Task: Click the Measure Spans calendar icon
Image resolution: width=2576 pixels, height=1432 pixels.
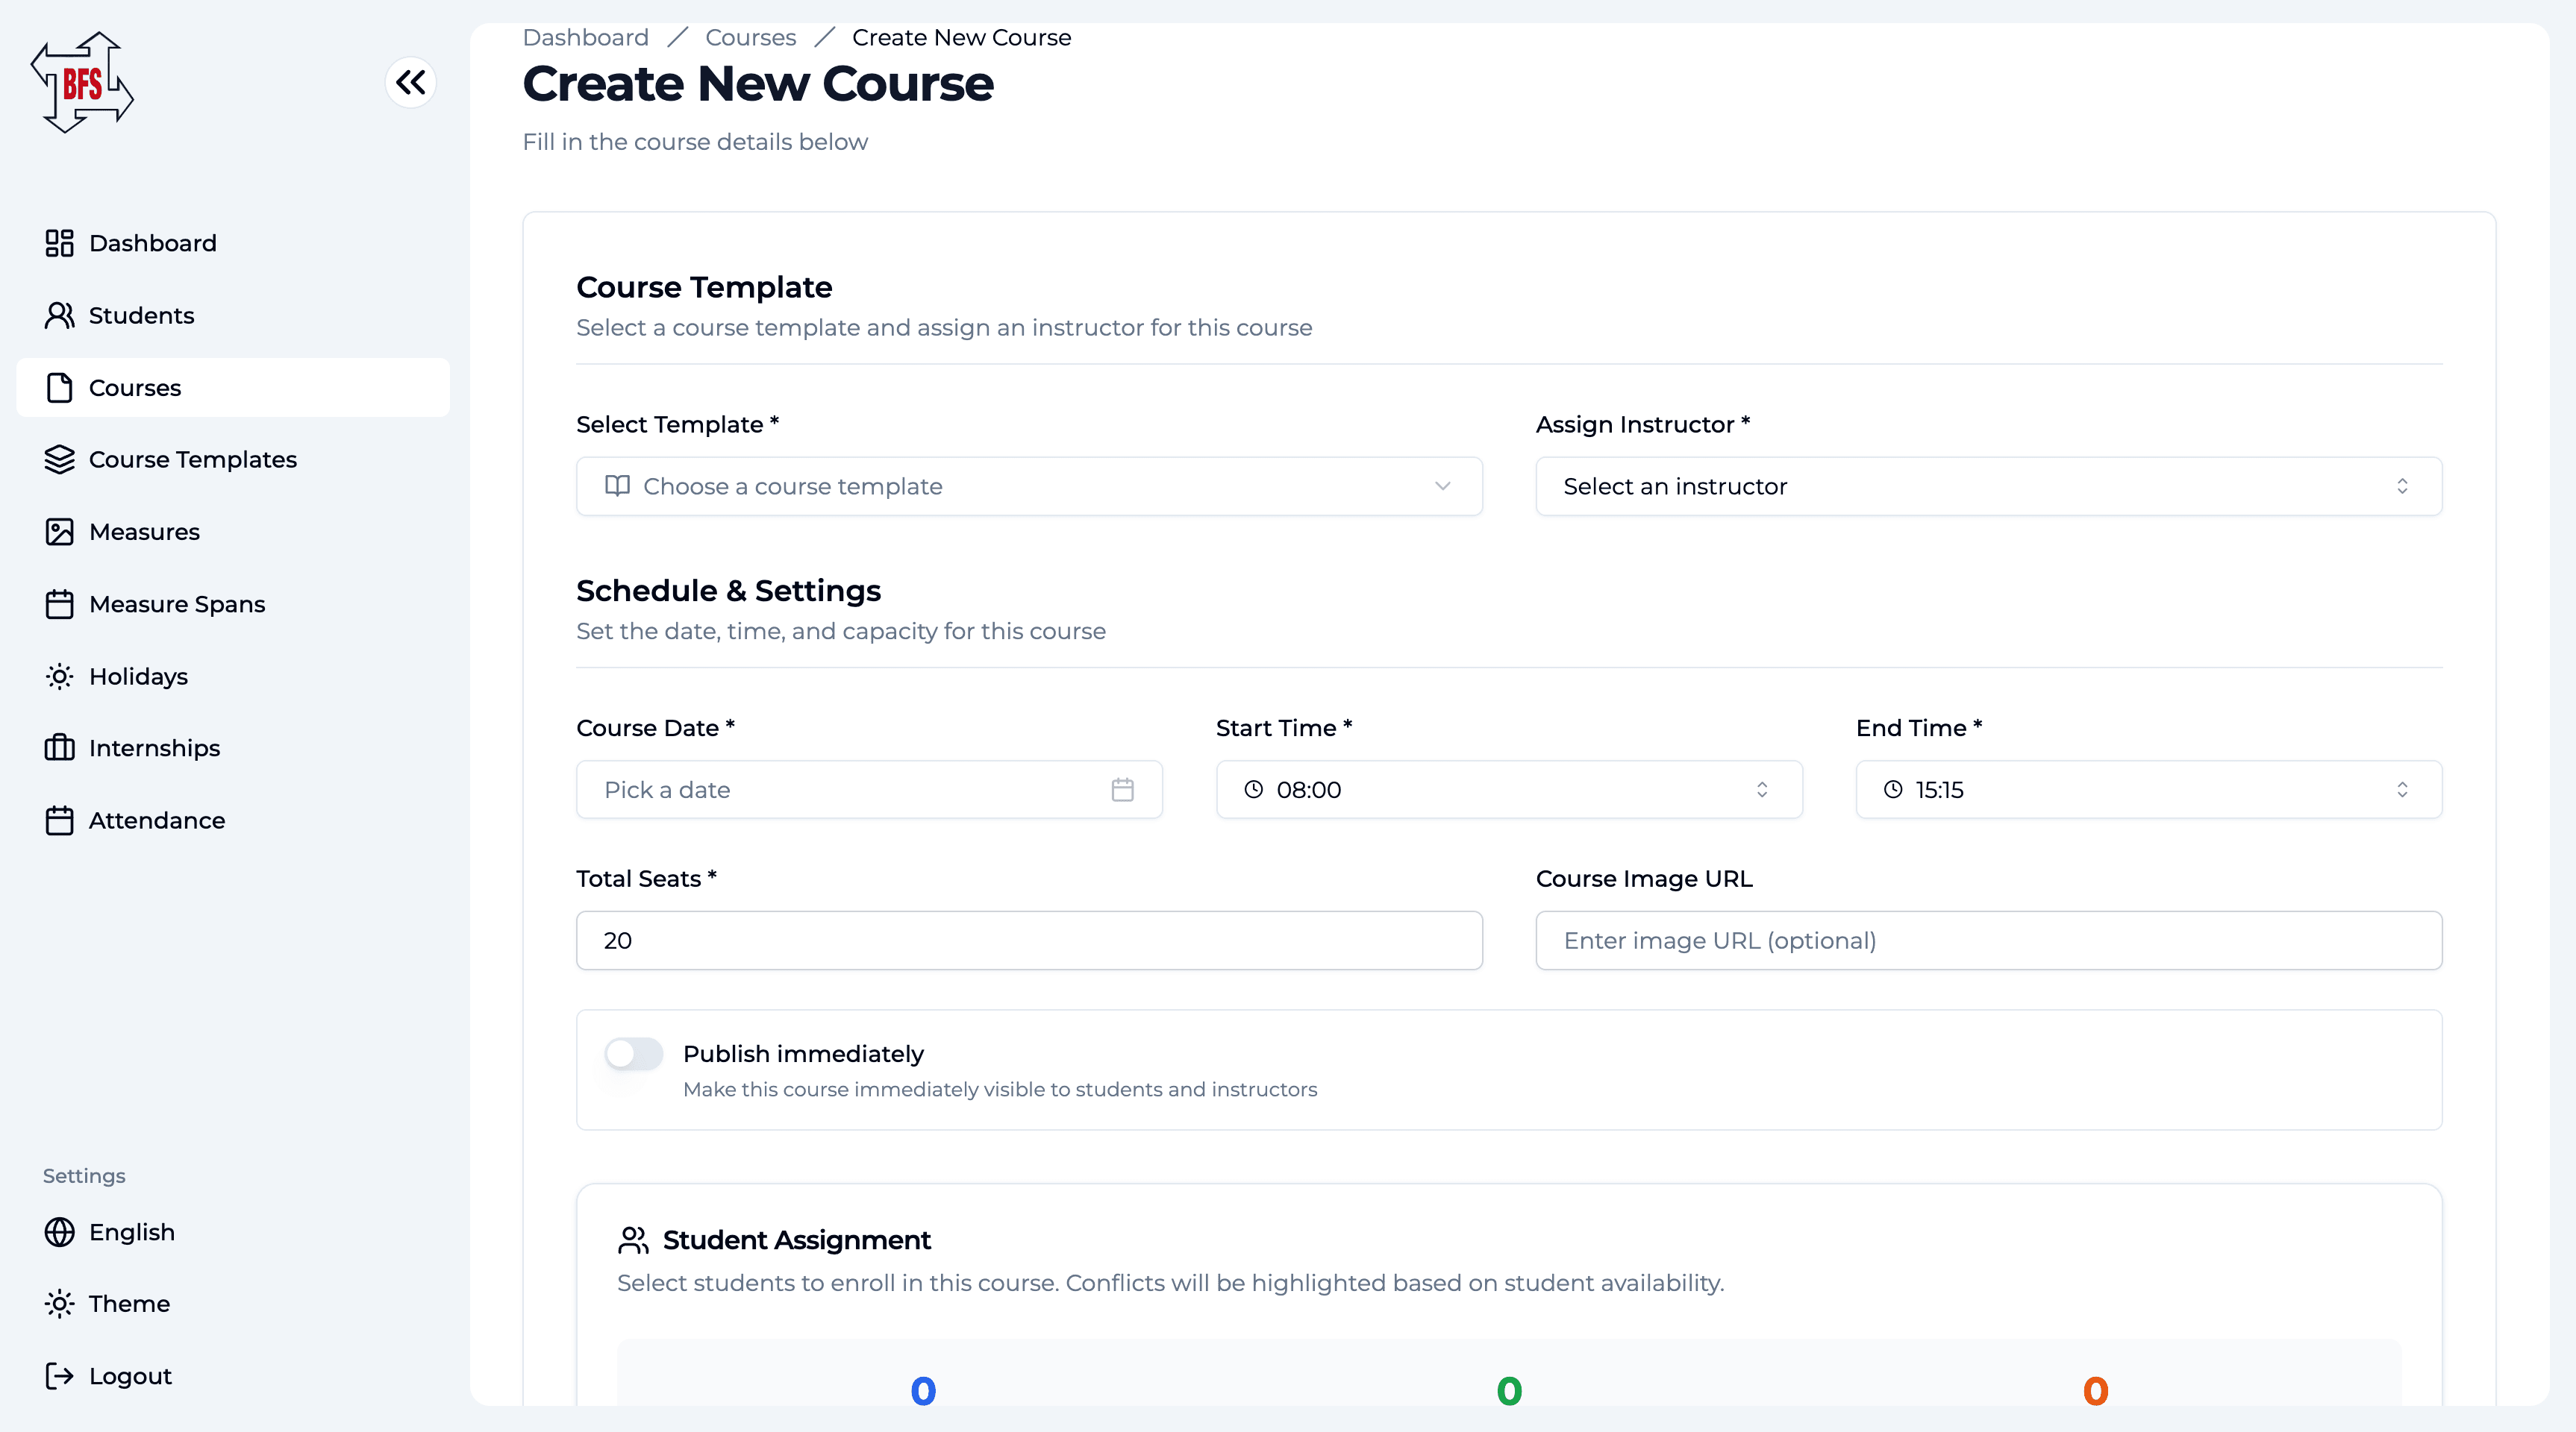Action: click(x=59, y=603)
